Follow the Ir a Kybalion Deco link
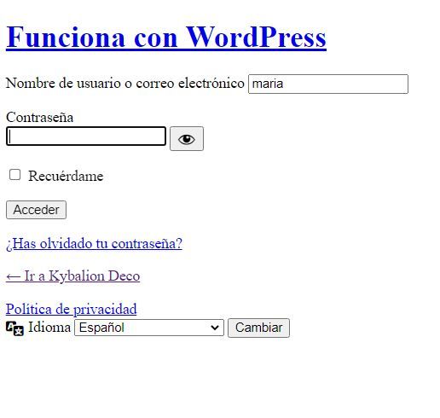Viewport: 440px width, 418px height. pyautogui.click(x=72, y=276)
